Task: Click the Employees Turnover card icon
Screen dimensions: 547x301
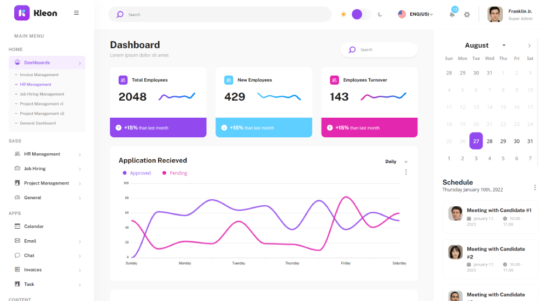Action: (x=334, y=80)
